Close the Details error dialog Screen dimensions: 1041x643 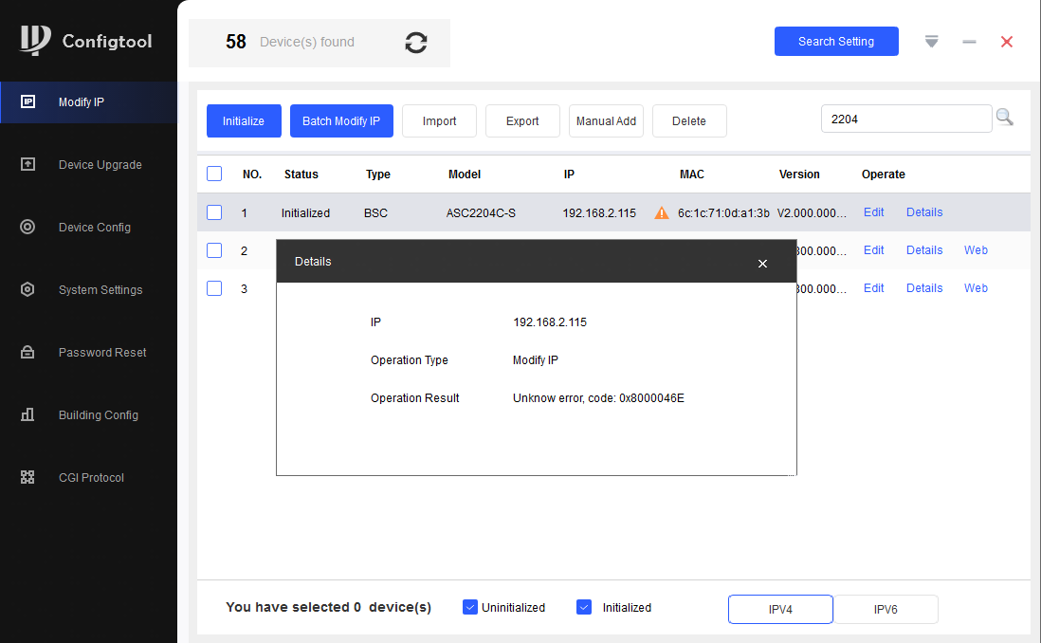[x=762, y=264]
